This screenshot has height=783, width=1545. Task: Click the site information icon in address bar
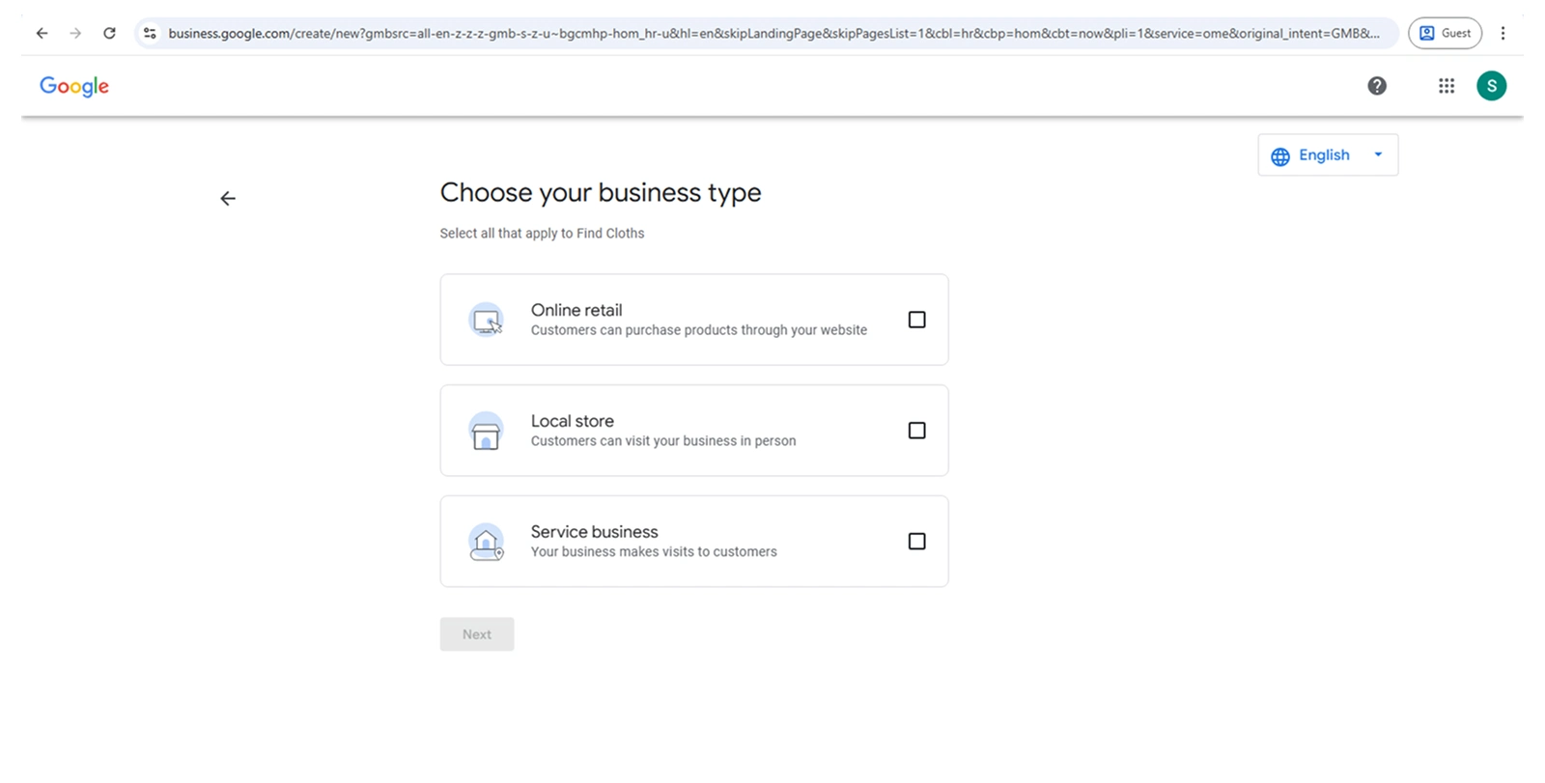[x=150, y=33]
